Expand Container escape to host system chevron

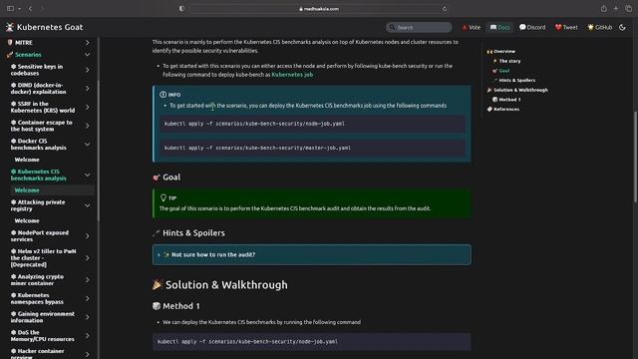pyautogui.click(x=87, y=126)
